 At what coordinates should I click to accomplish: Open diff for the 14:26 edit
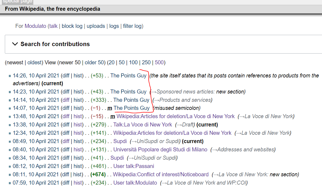[66, 76]
